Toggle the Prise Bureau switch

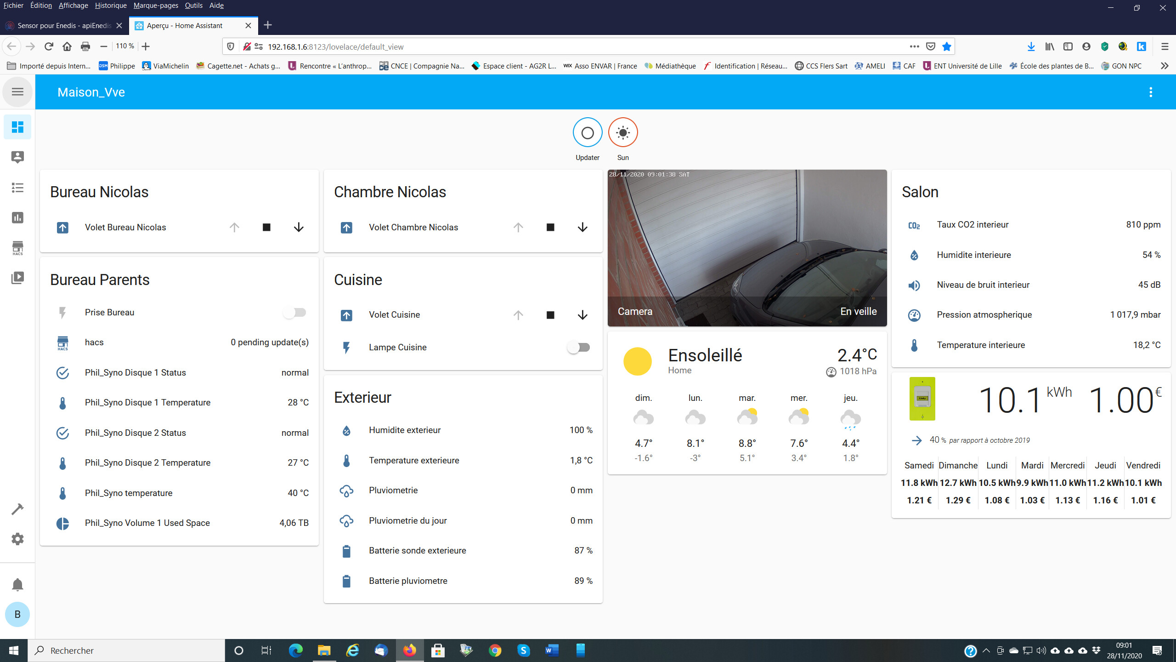click(294, 313)
